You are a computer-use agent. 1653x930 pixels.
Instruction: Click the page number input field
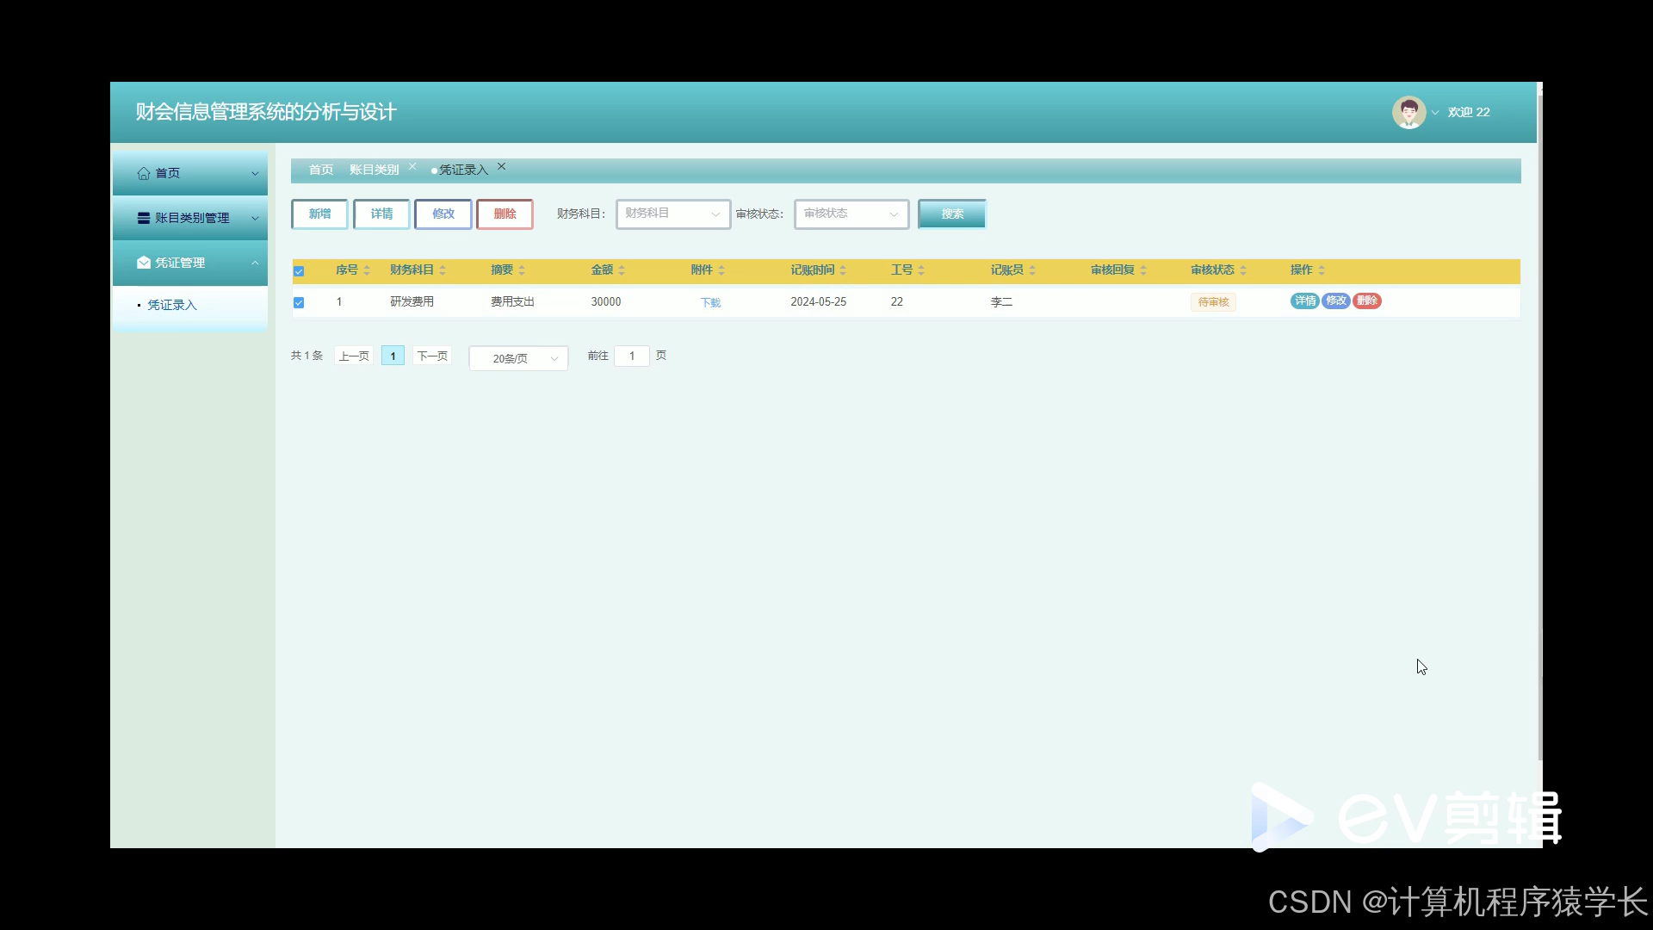coord(632,356)
